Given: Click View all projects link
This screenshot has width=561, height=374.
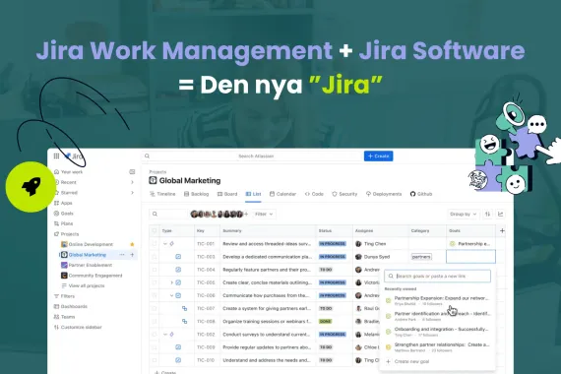Looking at the screenshot, I should (x=83, y=286).
